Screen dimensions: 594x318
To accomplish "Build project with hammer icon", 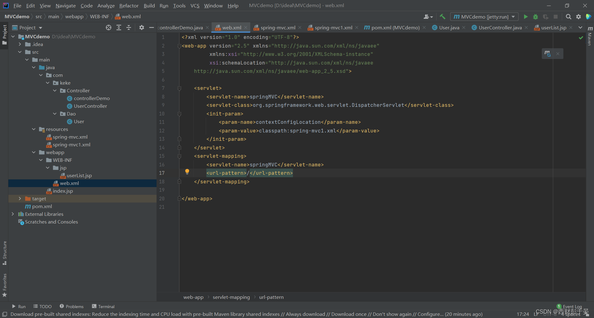I will point(442,17).
